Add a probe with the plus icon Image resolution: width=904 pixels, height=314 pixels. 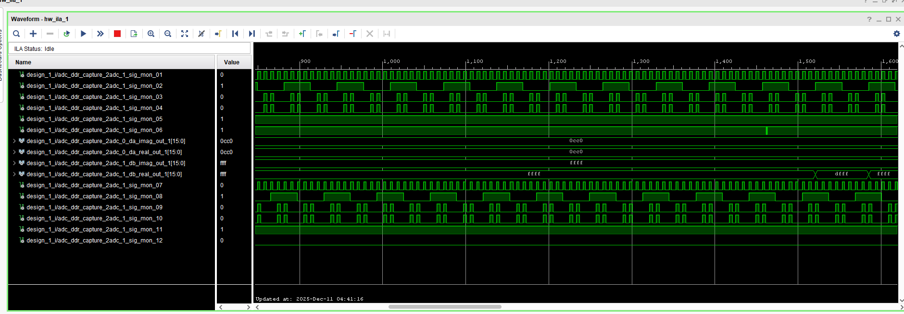[33, 34]
